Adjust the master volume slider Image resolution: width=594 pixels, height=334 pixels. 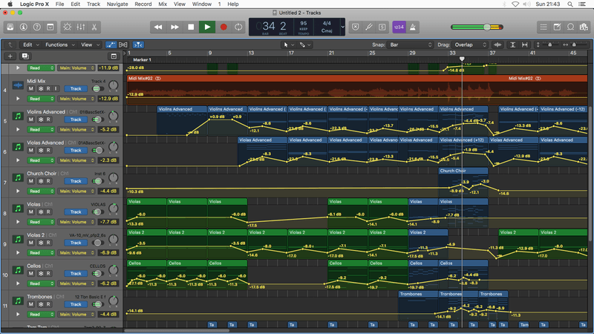[x=477, y=27]
